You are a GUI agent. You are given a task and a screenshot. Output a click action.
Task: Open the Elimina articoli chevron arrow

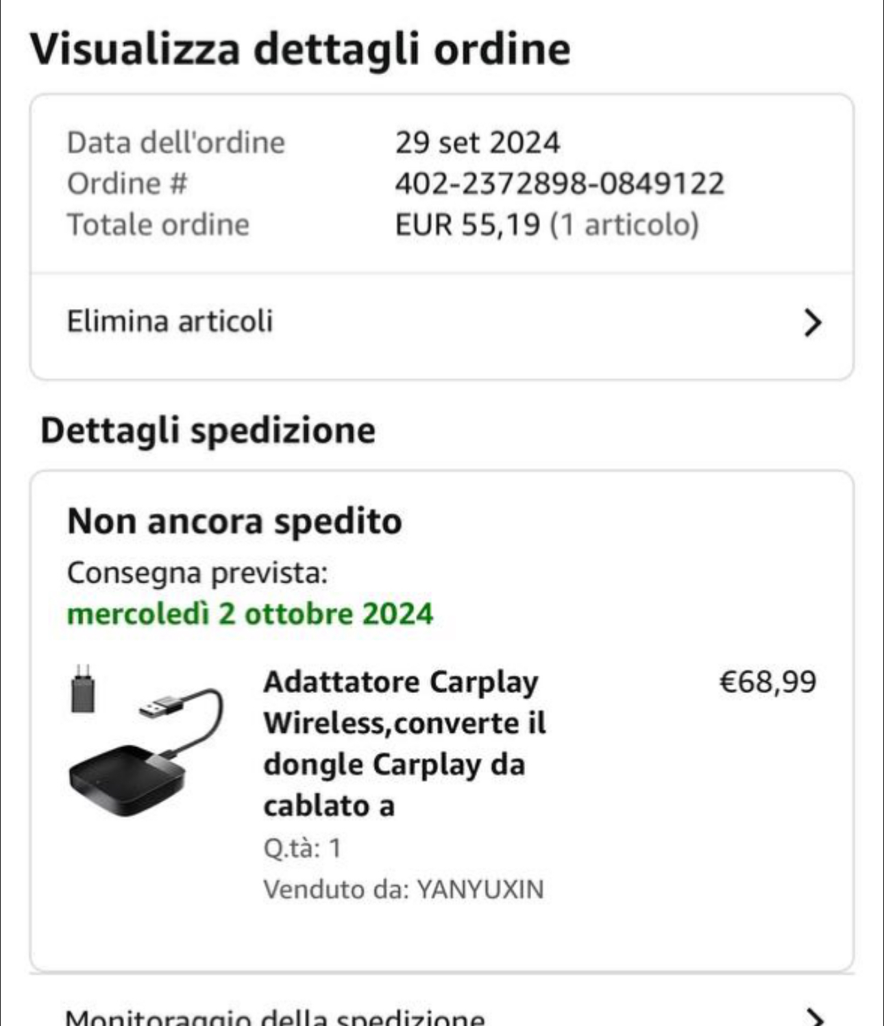coord(812,322)
